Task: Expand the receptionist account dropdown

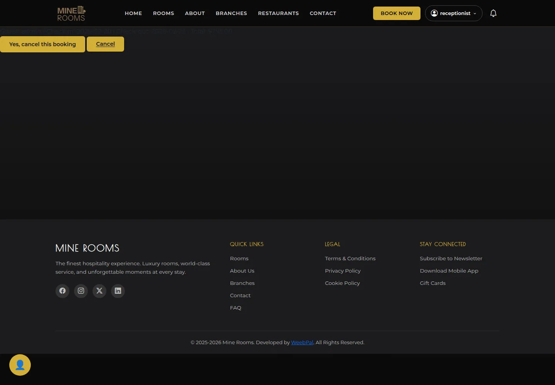Action: pos(454,13)
